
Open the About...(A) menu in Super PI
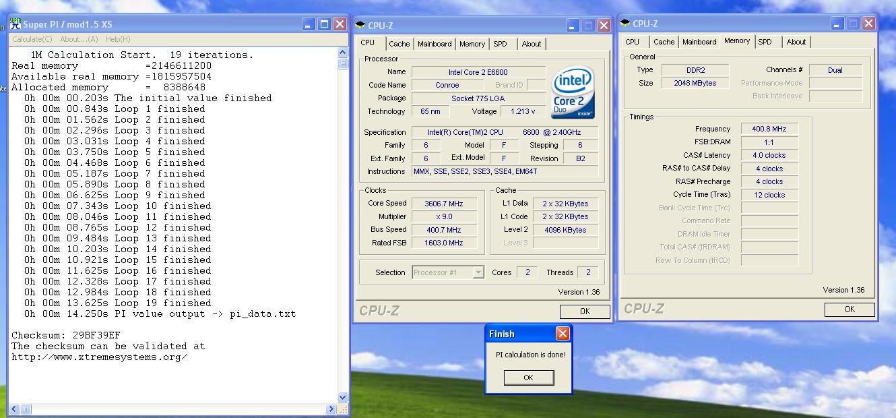tap(79, 39)
